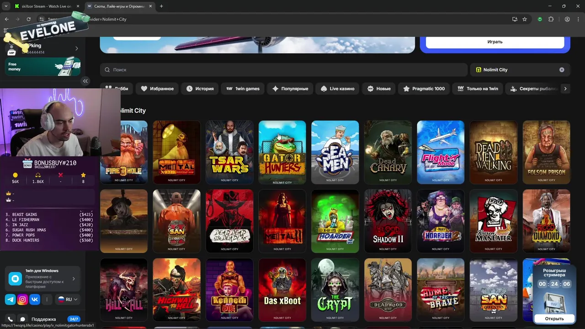Open the Deadwood RIP game thumbnail
Screen dimensions: 585x329
tap(388, 290)
